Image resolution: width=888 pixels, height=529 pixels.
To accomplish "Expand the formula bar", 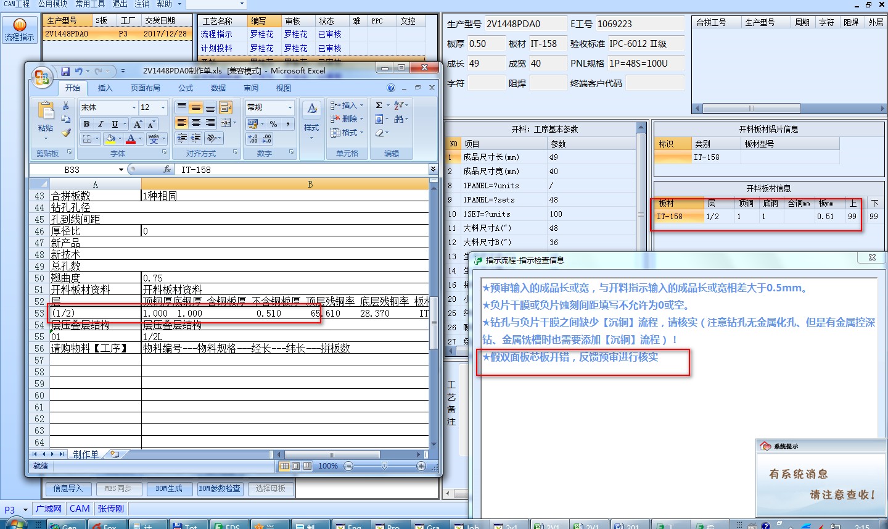I will 433,169.
